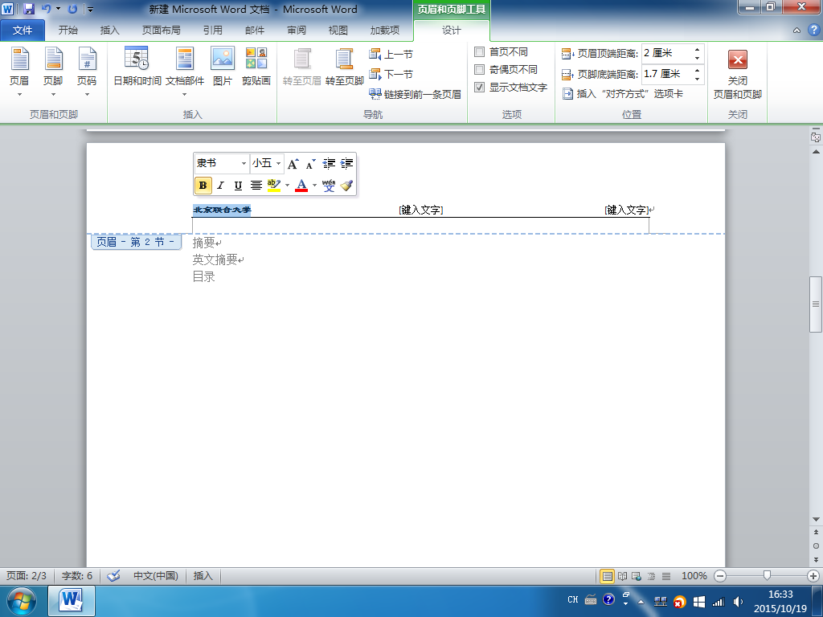
Task: Toggle underline in mini toolbar
Action: point(238,186)
